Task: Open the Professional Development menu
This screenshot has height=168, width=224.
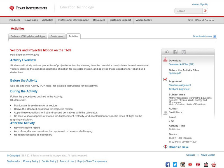Action: tap(73, 20)
